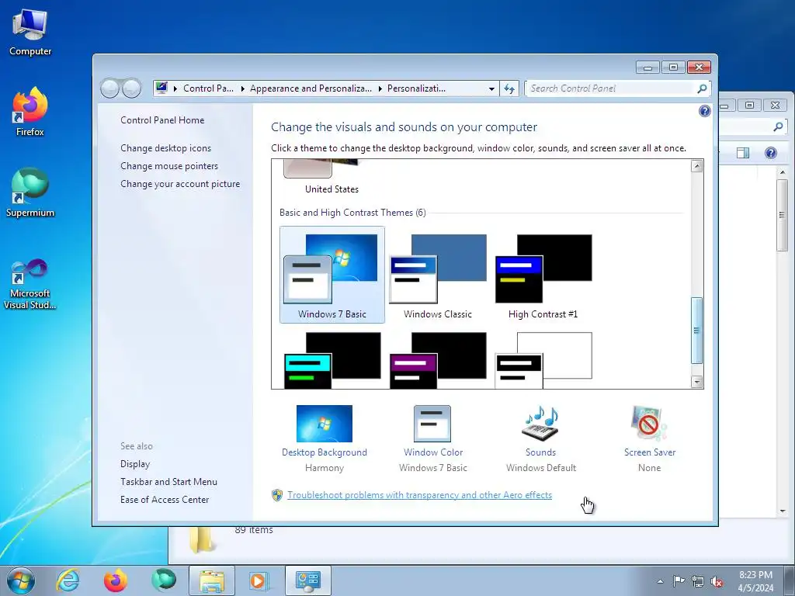This screenshot has height=596, width=795.
Task: Toggle the preview pane in the background Explorer window
Action: click(x=743, y=153)
